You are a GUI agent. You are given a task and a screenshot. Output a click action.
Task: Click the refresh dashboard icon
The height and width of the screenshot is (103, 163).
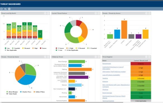[x=1, y=9]
